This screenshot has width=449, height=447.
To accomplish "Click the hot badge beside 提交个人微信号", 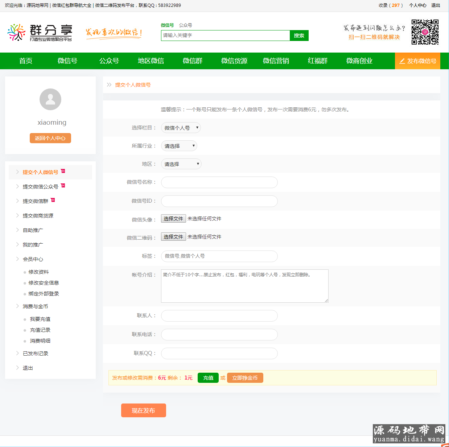I will coord(63,171).
